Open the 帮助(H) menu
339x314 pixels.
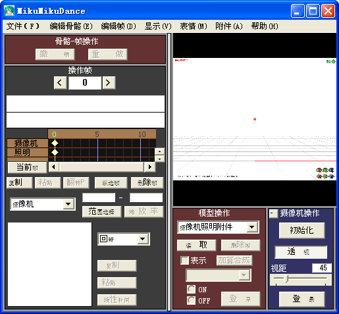click(265, 26)
